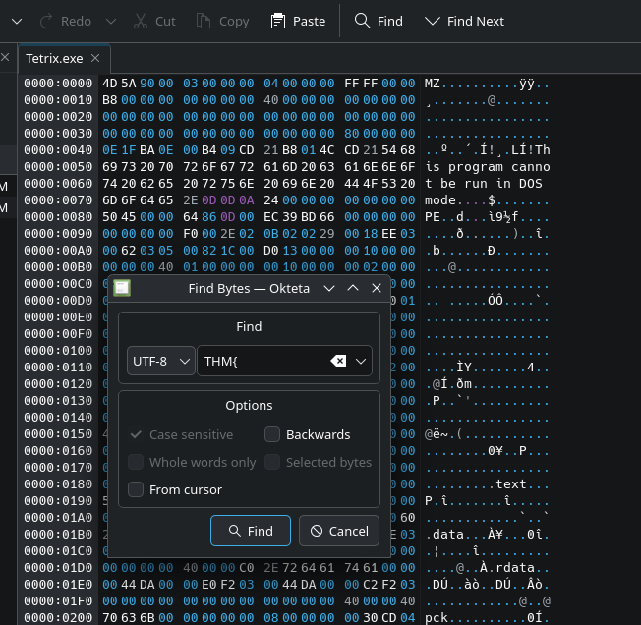Click the Copy toolbar icon
The height and width of the screenshot is (625, 641).
pos(204,21)
